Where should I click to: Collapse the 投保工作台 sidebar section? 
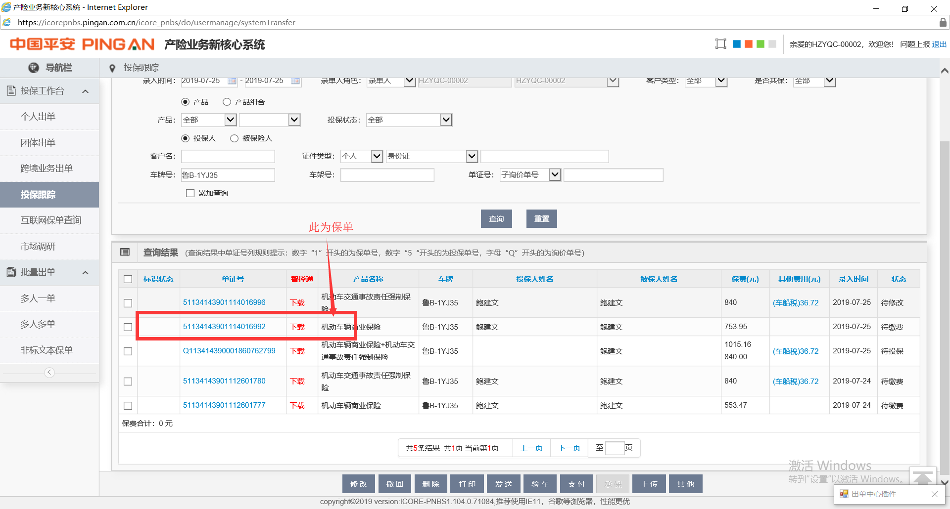tap(85, 91)
